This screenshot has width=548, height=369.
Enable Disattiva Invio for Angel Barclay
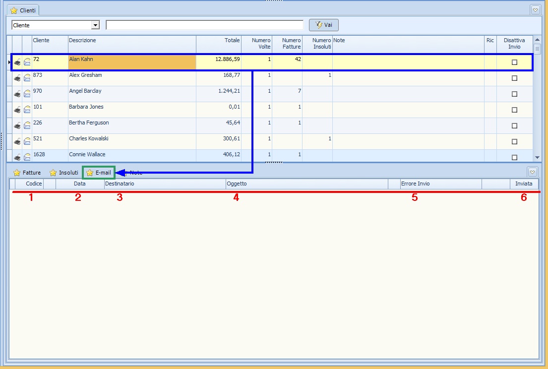tap(514, 94)
